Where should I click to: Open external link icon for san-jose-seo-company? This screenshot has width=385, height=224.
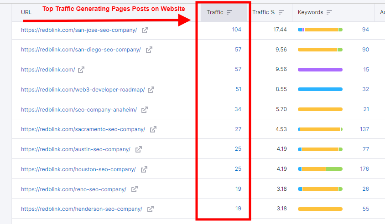tap(145, 30)
